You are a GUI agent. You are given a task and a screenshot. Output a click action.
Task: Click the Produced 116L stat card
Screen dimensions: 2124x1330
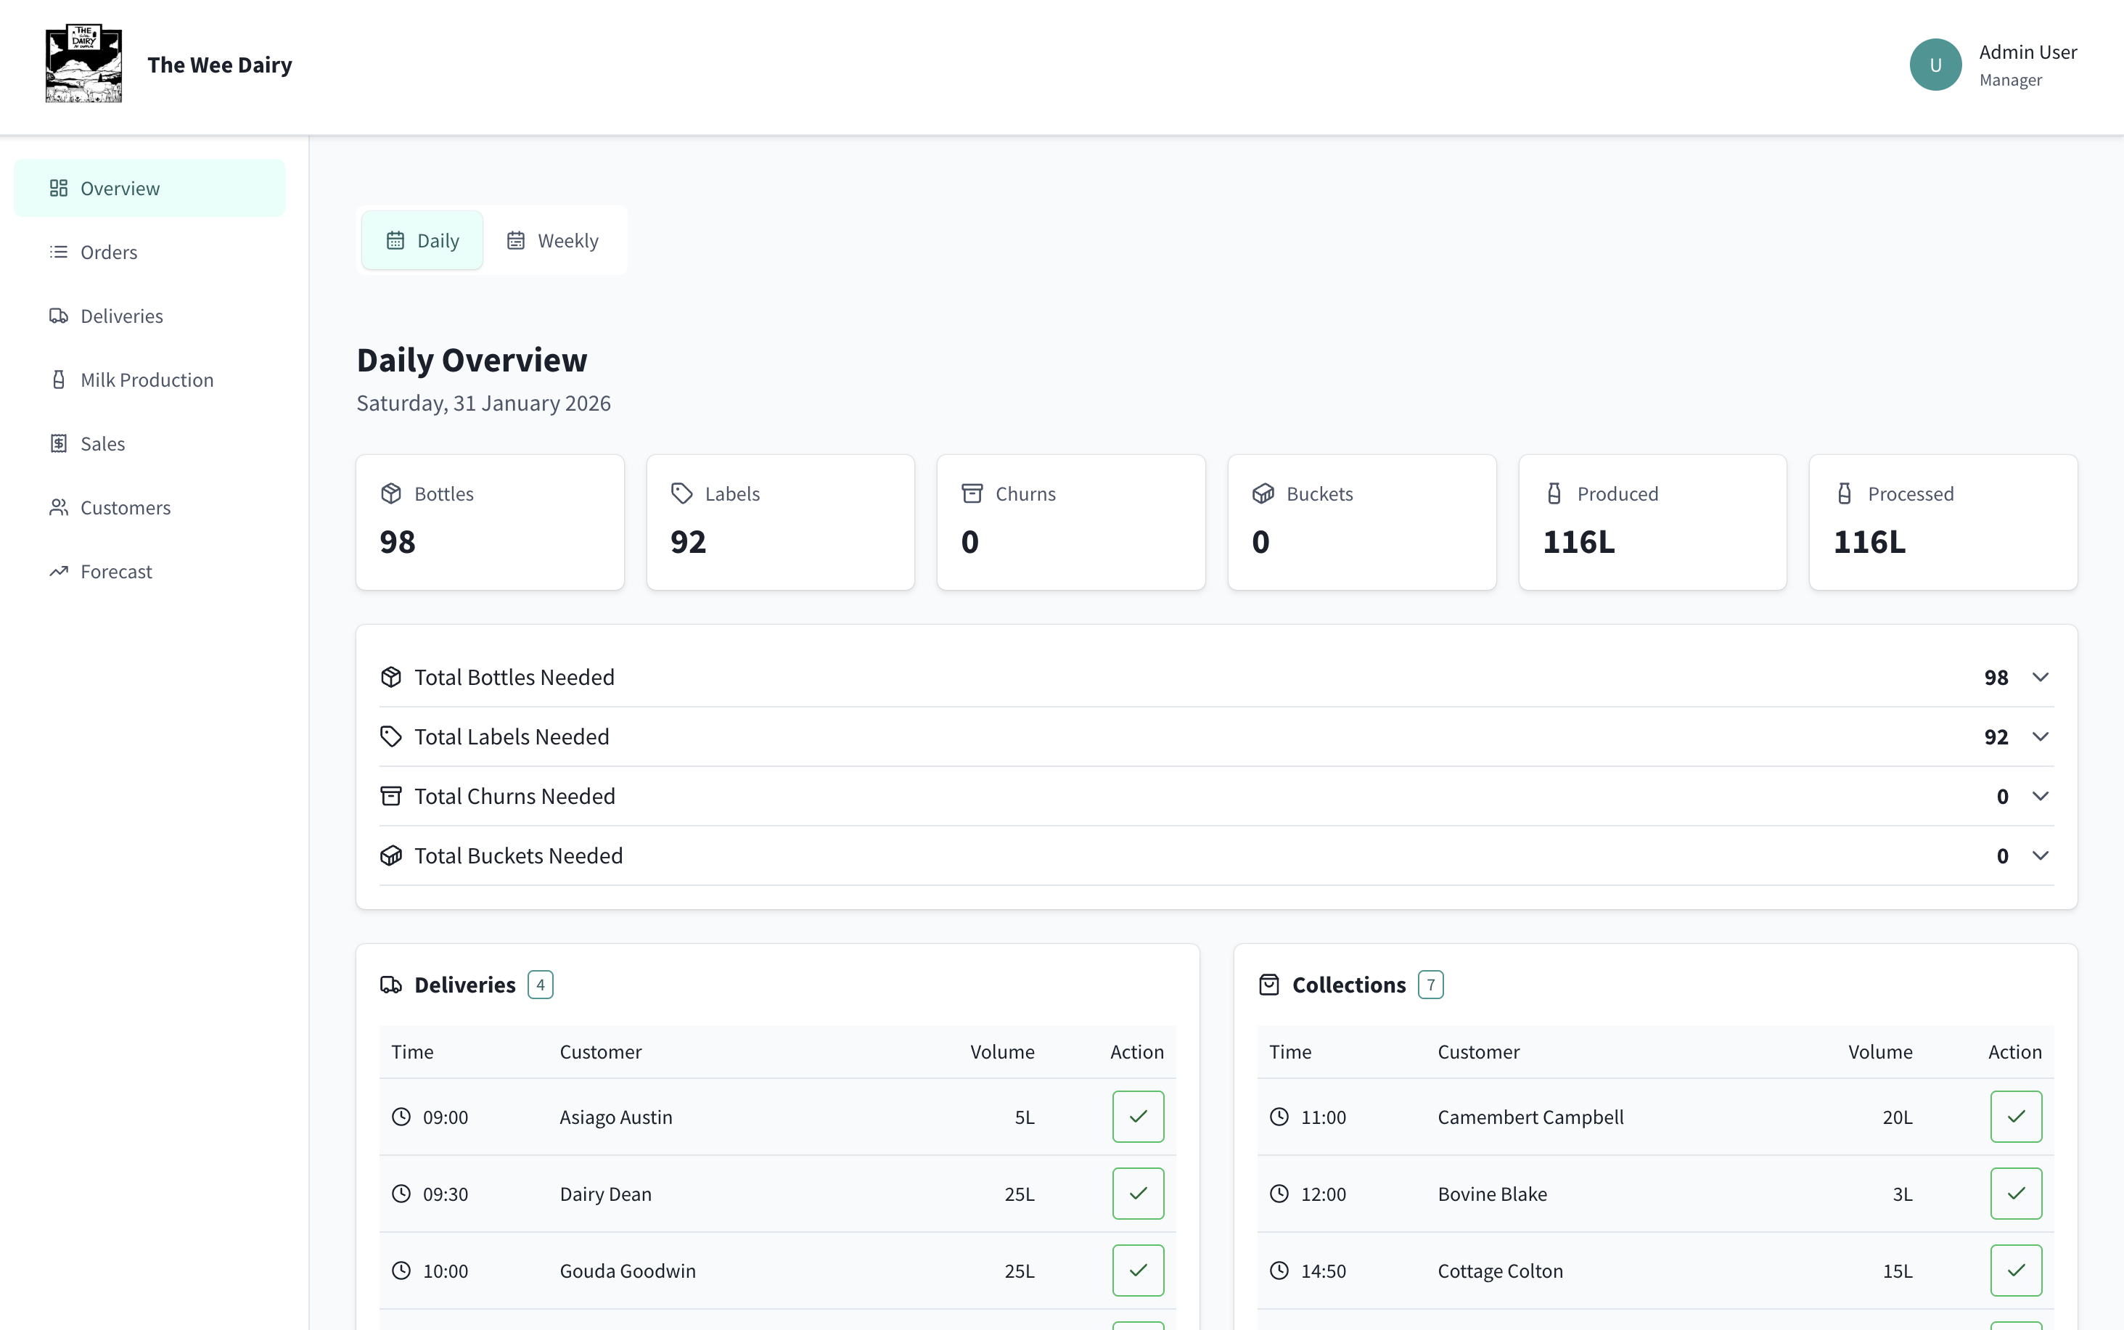(x=1652, y=522)
